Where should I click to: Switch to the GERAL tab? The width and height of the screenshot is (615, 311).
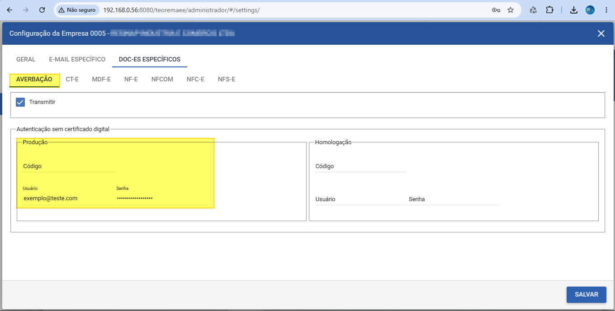pyautogui.click(x=26, y=59)
